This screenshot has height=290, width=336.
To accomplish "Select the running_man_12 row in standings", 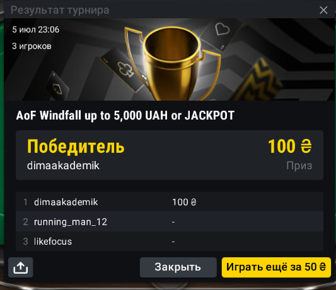I will click(170, 222).
